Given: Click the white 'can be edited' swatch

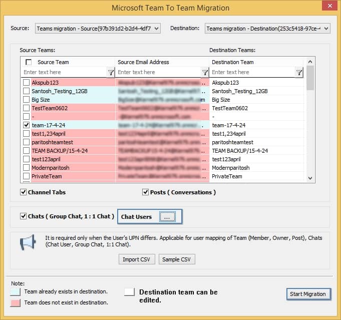Looking at the screenshot, I should [129, 292].
